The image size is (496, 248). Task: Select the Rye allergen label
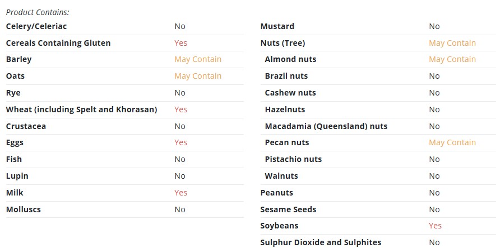pyautogui.click(x=13, y=93)
